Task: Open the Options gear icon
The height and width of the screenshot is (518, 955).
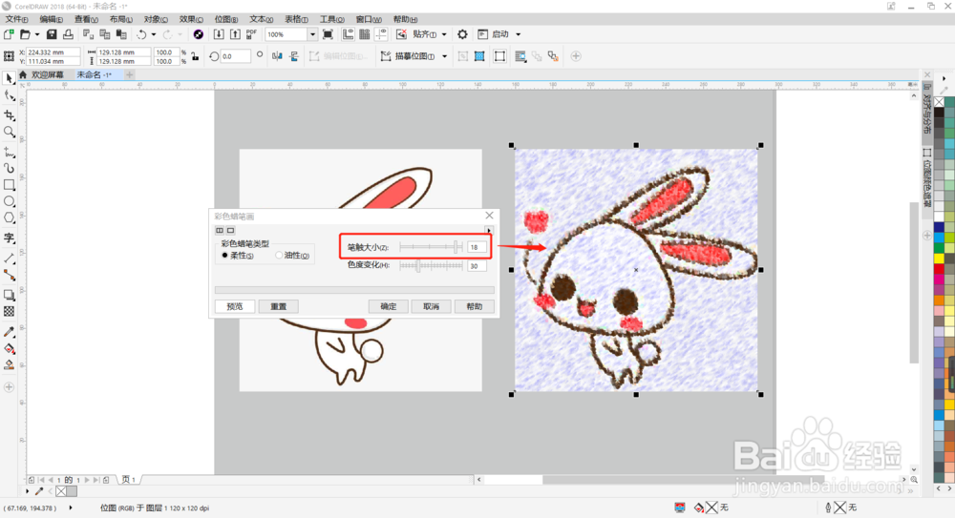Action: (x=462, y=34)
